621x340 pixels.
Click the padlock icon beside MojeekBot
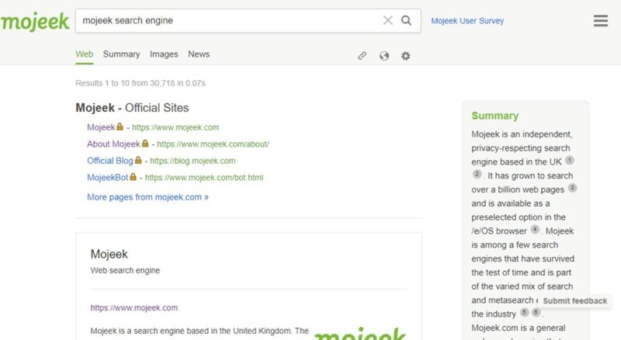pos(133,176)
